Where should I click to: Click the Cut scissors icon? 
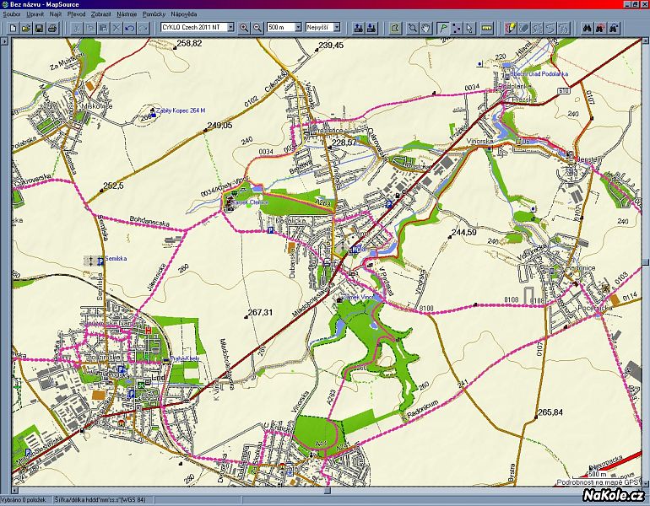pos(76,28)
